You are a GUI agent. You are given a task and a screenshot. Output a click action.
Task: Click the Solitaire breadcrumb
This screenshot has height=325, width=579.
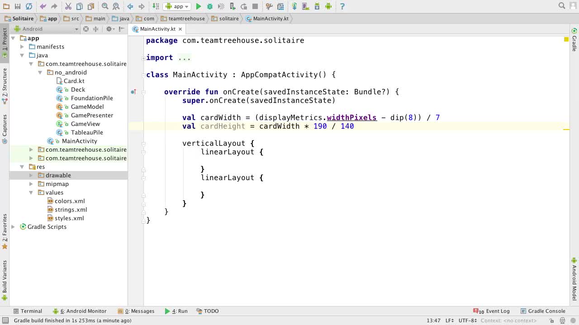coord(19,19)
